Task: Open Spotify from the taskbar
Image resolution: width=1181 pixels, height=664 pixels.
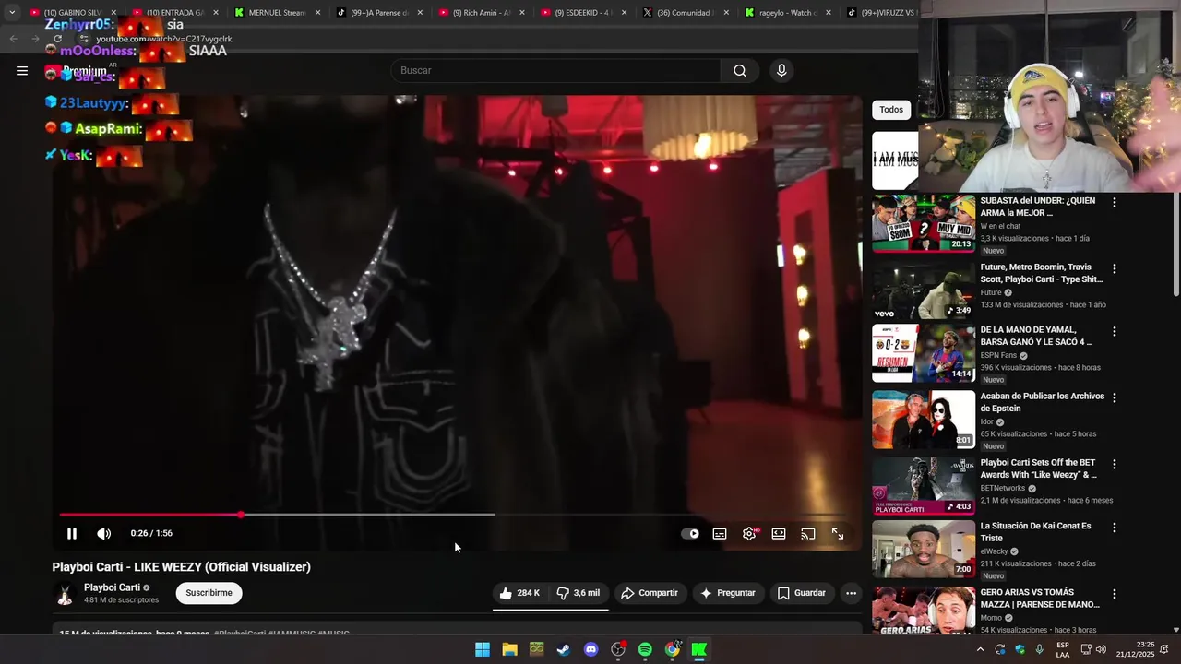Action: point(645,649)
